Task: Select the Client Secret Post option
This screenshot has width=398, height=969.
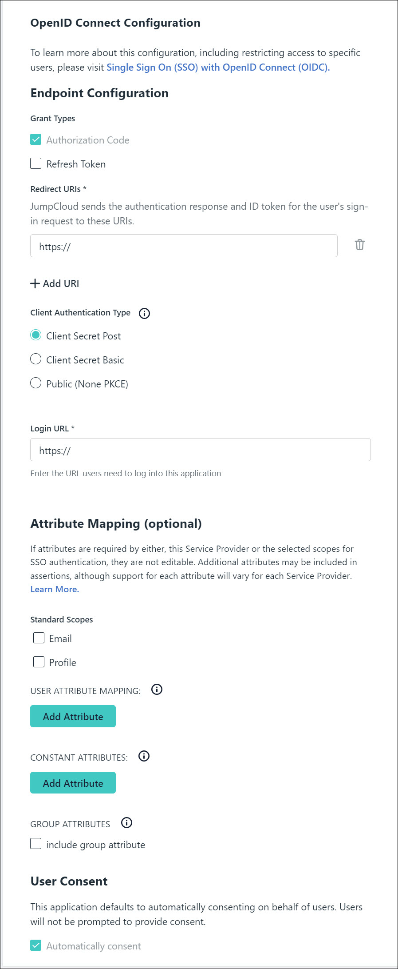Action: pos(36,335)
